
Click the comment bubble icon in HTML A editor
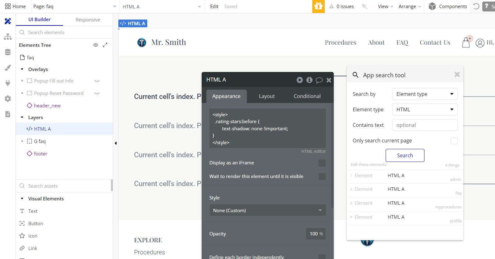point(319,80)
